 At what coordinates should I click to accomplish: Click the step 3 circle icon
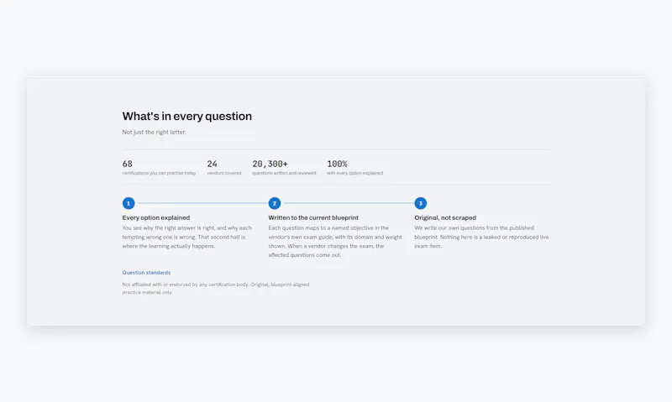click(421, 203)
